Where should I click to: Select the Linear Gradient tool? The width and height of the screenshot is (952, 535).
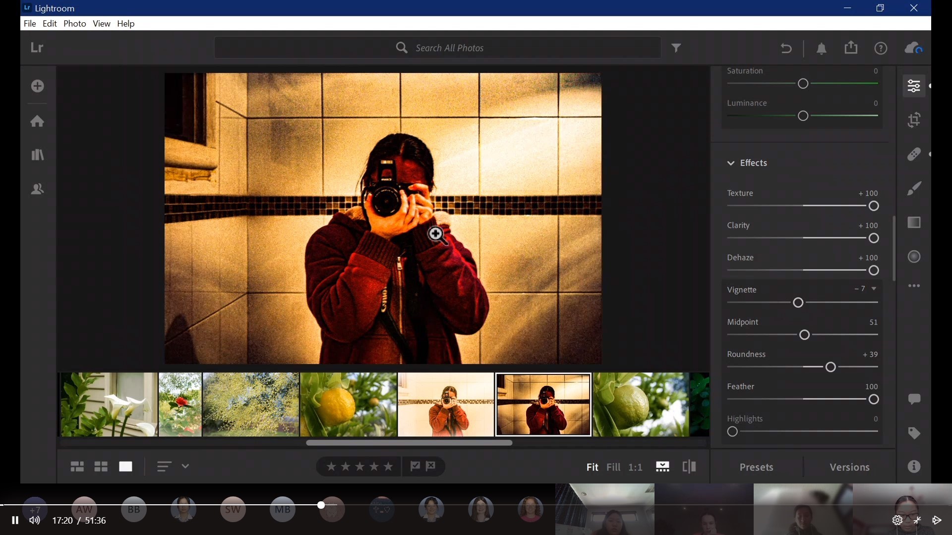tap(914, 222)
